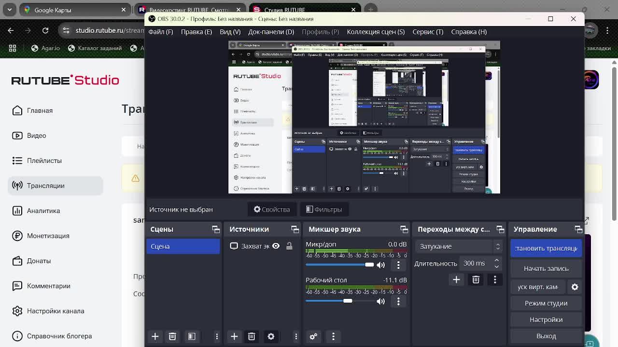Mute the Рабочий стол audio channel

tap(381, 301)
